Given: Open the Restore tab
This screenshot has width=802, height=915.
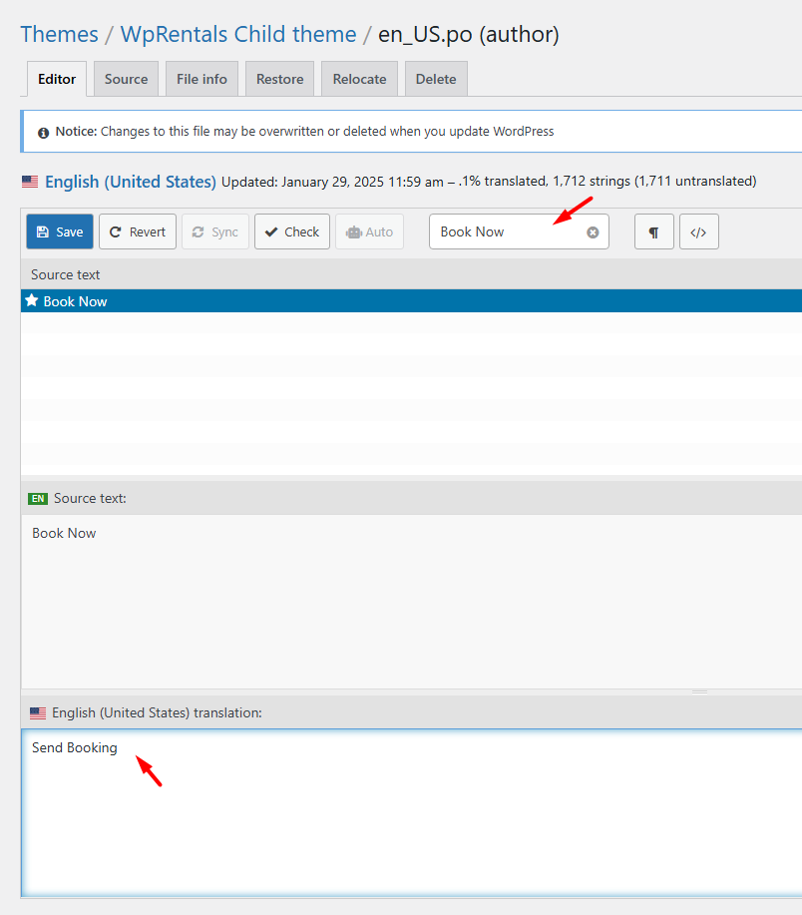Looking at the screenshot, I should [279, 79].
